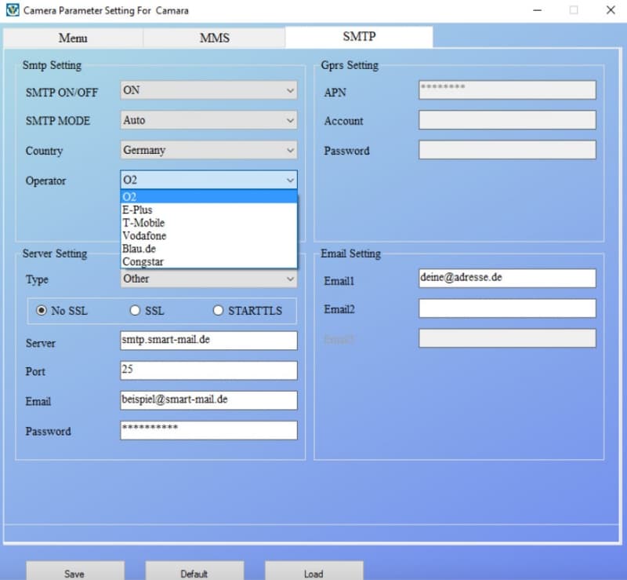Collapse the Operator dropdown
Viewport: 627px width, 580px height.
pos(208,181)
